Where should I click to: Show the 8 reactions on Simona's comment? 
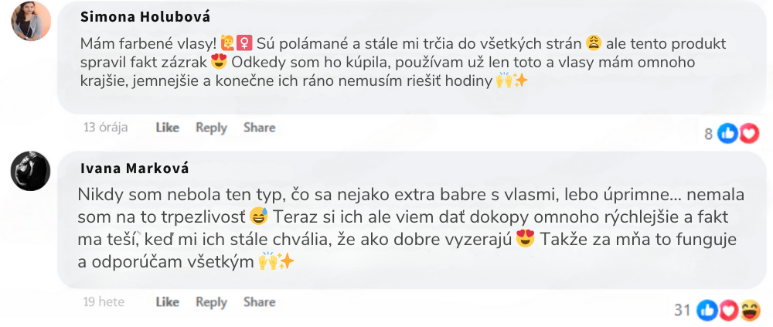coord(708,135)
